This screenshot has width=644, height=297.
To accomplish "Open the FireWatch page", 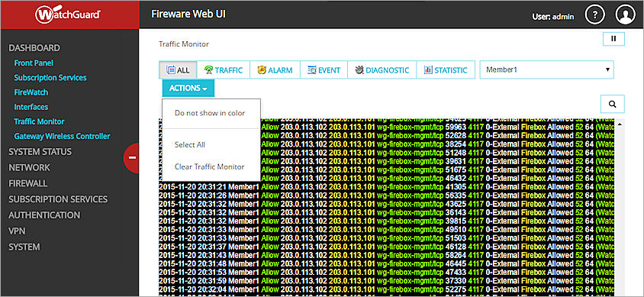I will [x=31, y=92].
